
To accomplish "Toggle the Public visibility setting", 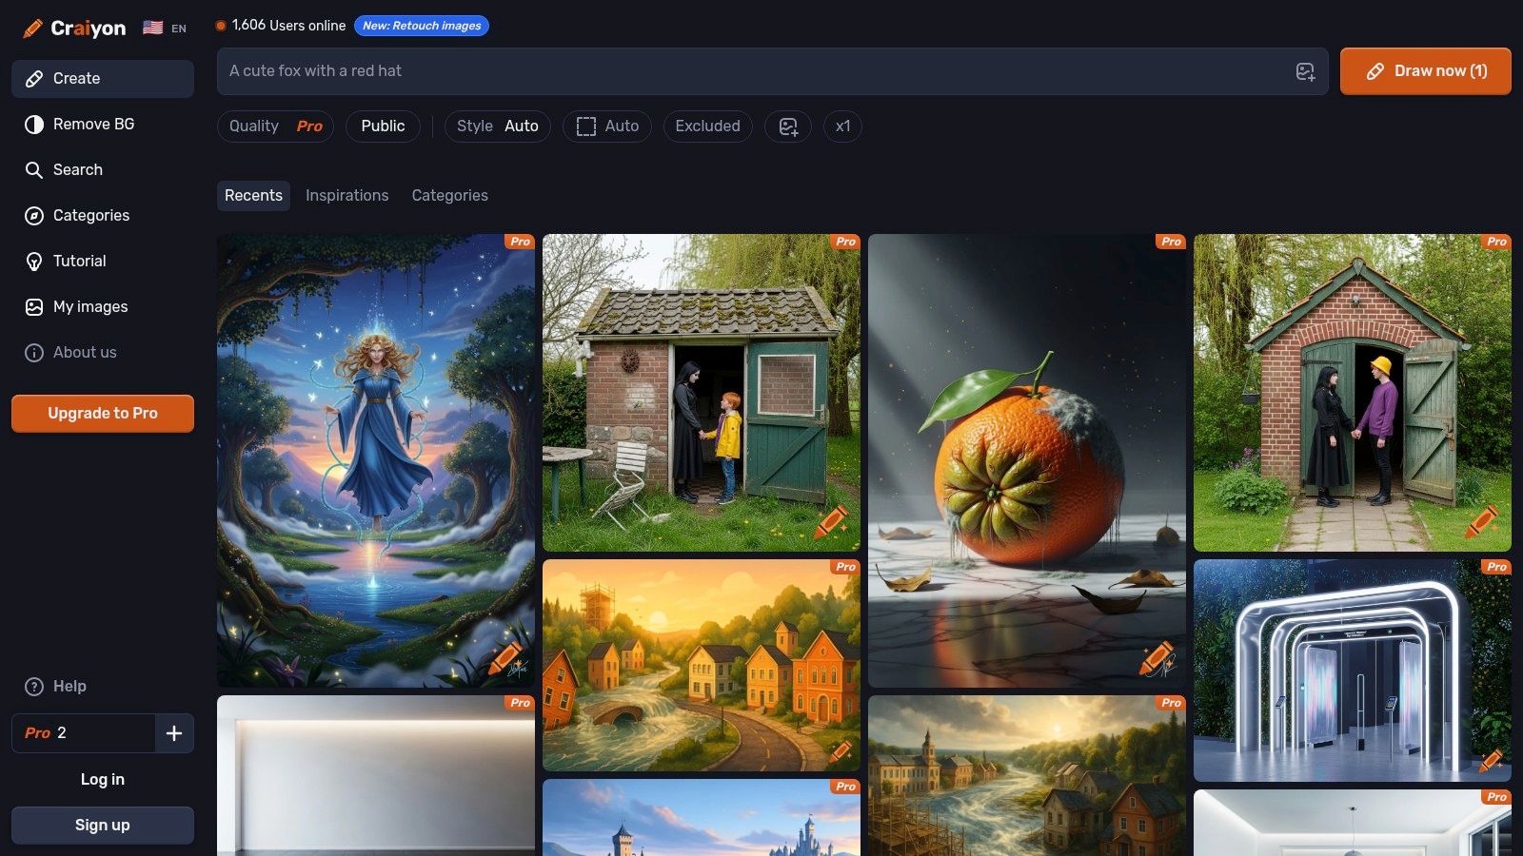I will (383, 126).
